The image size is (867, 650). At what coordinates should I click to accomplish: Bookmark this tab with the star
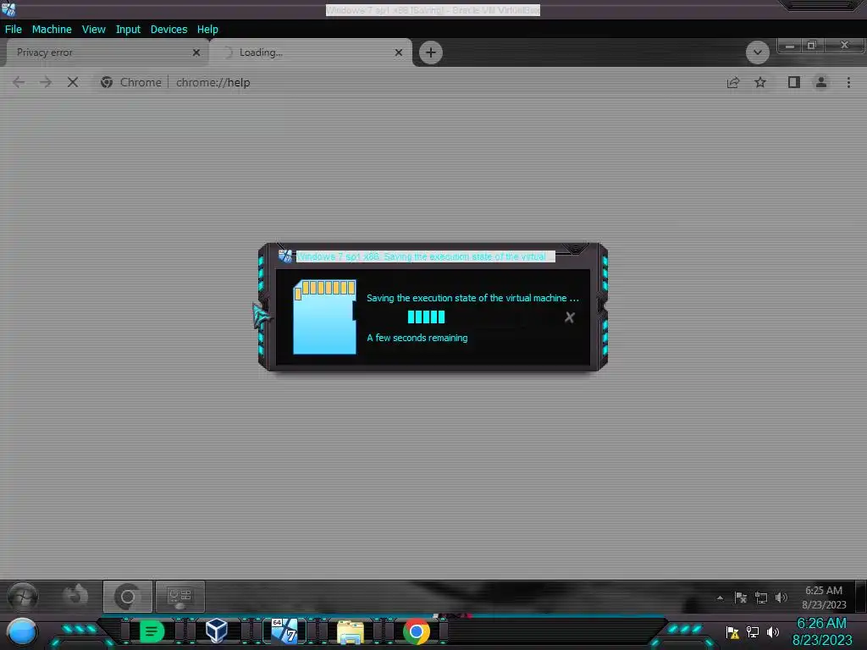760,82
